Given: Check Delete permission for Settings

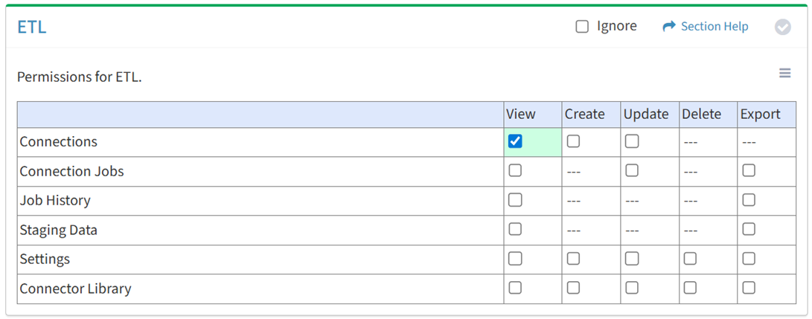Looking at the screenshot, I should [690, 259].
